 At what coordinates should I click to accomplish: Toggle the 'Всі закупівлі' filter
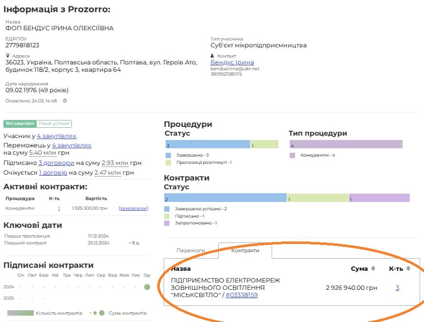pyautogui.click(x=20, y=124)
